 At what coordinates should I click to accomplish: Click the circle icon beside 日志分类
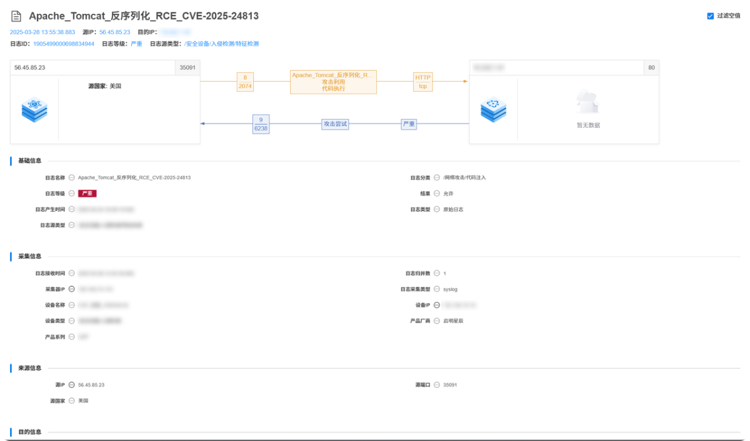coord(437,178)
